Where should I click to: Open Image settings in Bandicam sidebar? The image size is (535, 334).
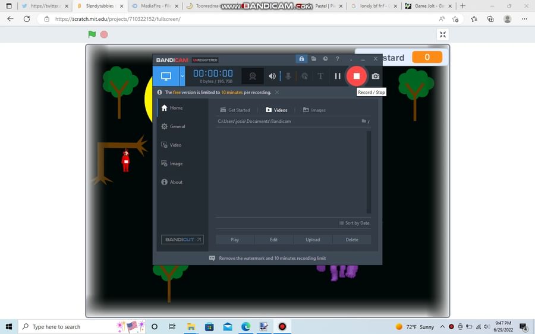172,163
